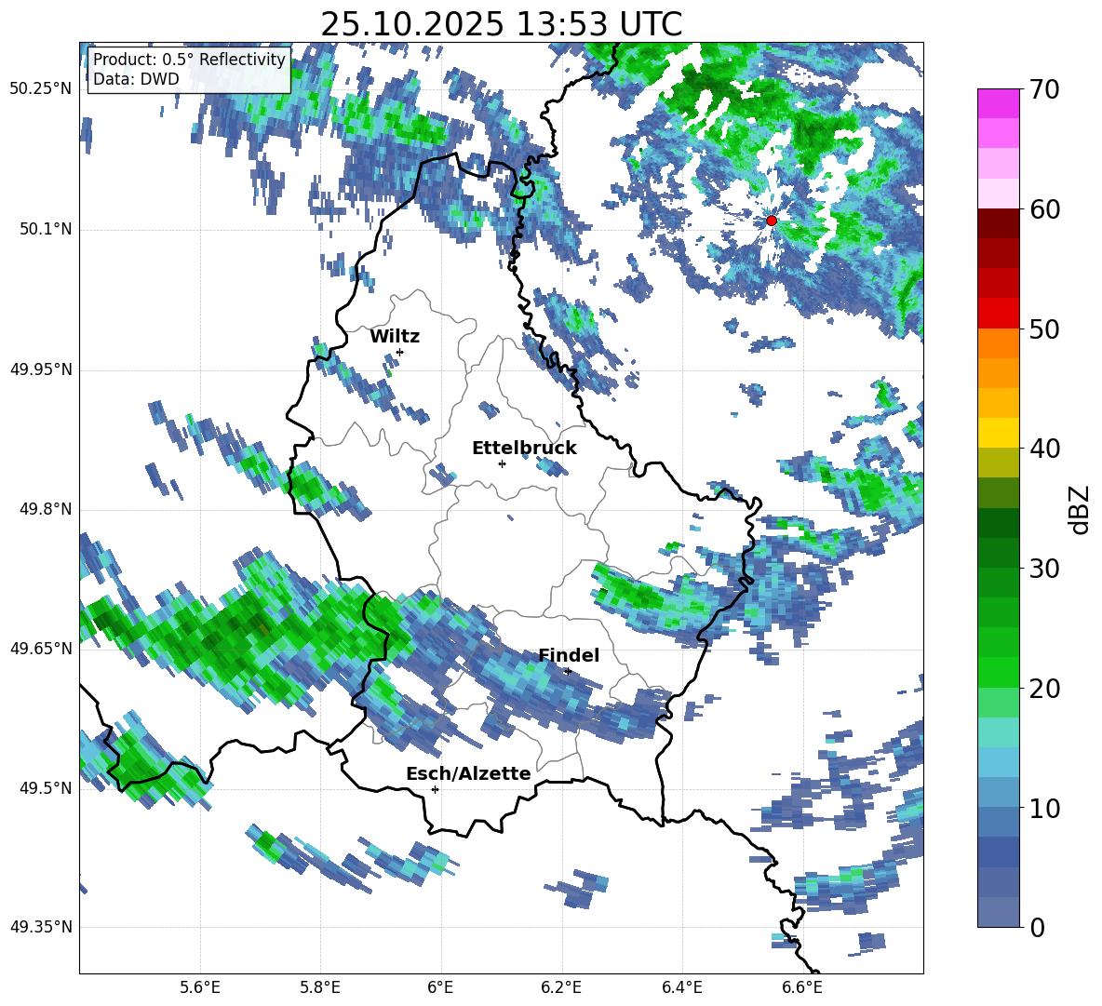Image resolution: width=1102 pixels, height=1006 pixels.
Task: Click the Wiltz station cross marker
Action: tap(400, 352)
